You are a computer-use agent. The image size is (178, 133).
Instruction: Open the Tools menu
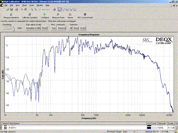pos(32,5)
